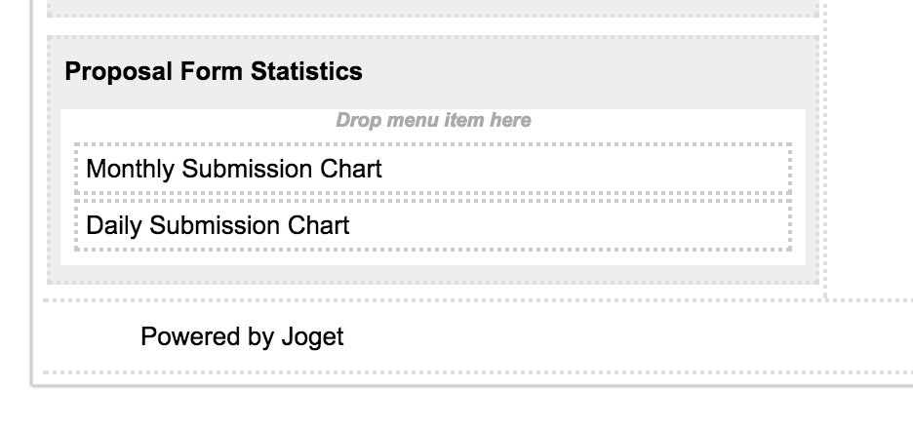Click empty footer space right of Powered by Joget
This screenshot has width=913, height=429.
pyautogui.click(x=585, y=337)
